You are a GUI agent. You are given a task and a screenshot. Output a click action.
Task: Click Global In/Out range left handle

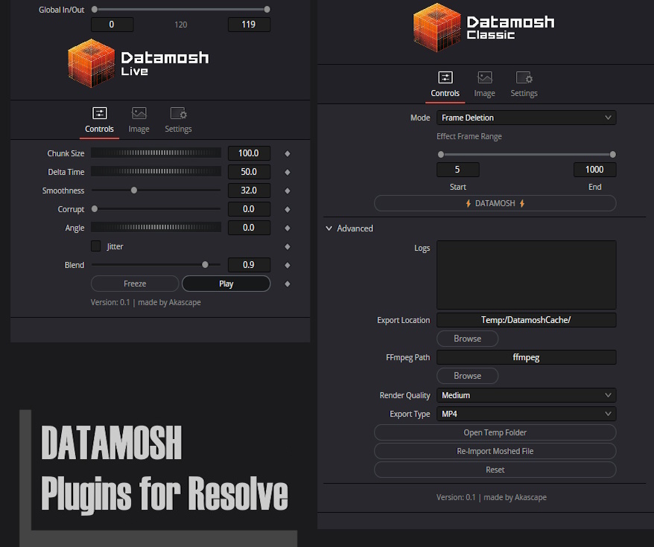tap(95, 9)
